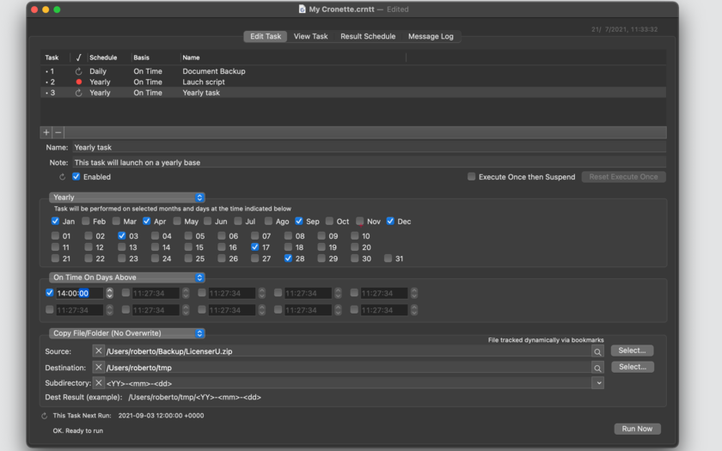Click the Run Now button
722x451 pixels.
coord(637,429)
